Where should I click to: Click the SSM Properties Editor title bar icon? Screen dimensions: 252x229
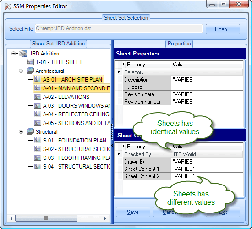7,6
